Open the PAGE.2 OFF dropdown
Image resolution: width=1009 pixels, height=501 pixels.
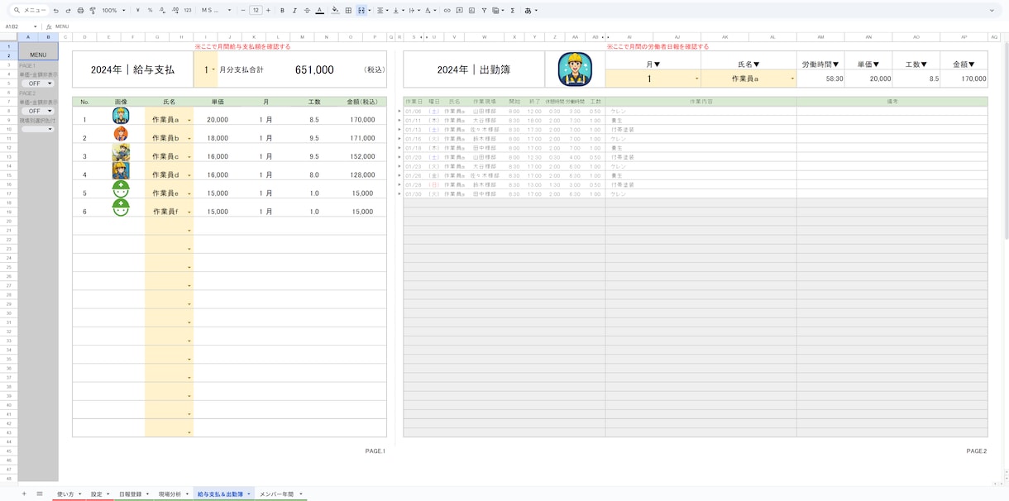[38, 111]
